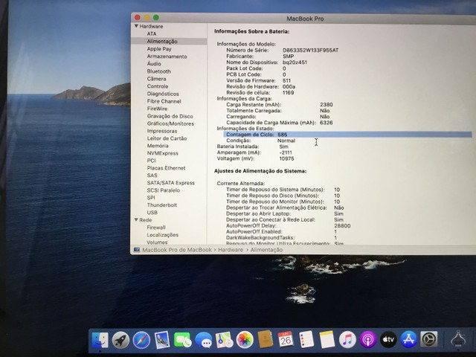Select Bluetooth in the sidebar
The height and width of the screenshot is (357, 476).
pos(158,71)
